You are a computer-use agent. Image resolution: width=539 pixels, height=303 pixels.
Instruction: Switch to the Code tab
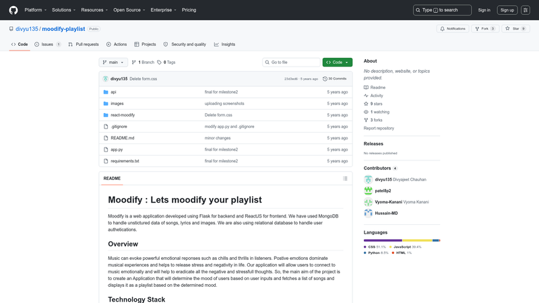(x=20, y=44)
